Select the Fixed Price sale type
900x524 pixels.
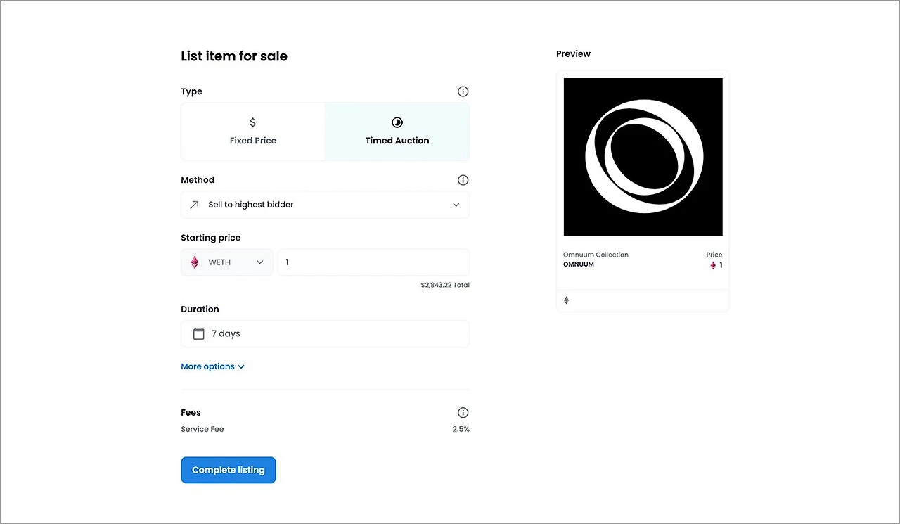click(x=253, y=132)
